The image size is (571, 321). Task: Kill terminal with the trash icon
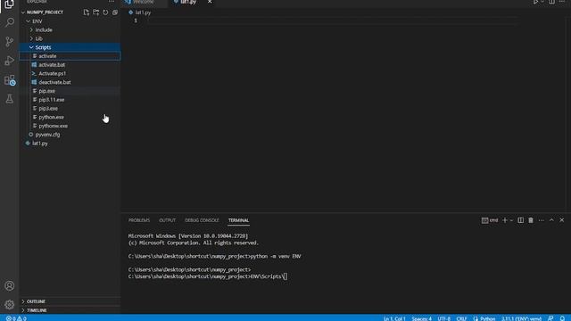(x=531, y=220)
